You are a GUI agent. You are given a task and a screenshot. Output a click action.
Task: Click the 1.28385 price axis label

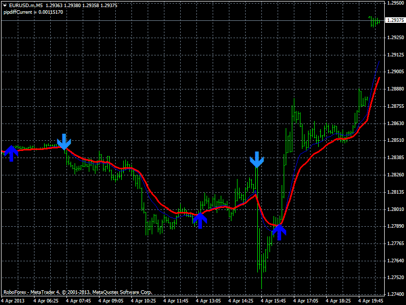click(396, 158)
